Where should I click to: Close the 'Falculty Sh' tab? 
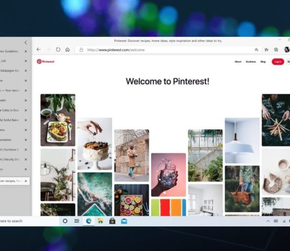pyautogui.click(x=26, y=159)
